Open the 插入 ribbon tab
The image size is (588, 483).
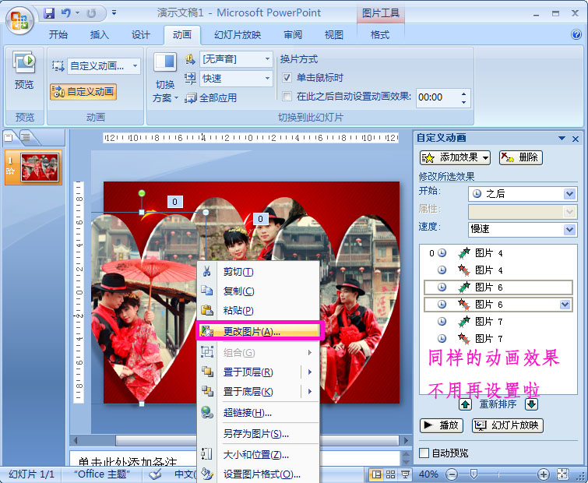click(x=100, y=35)
